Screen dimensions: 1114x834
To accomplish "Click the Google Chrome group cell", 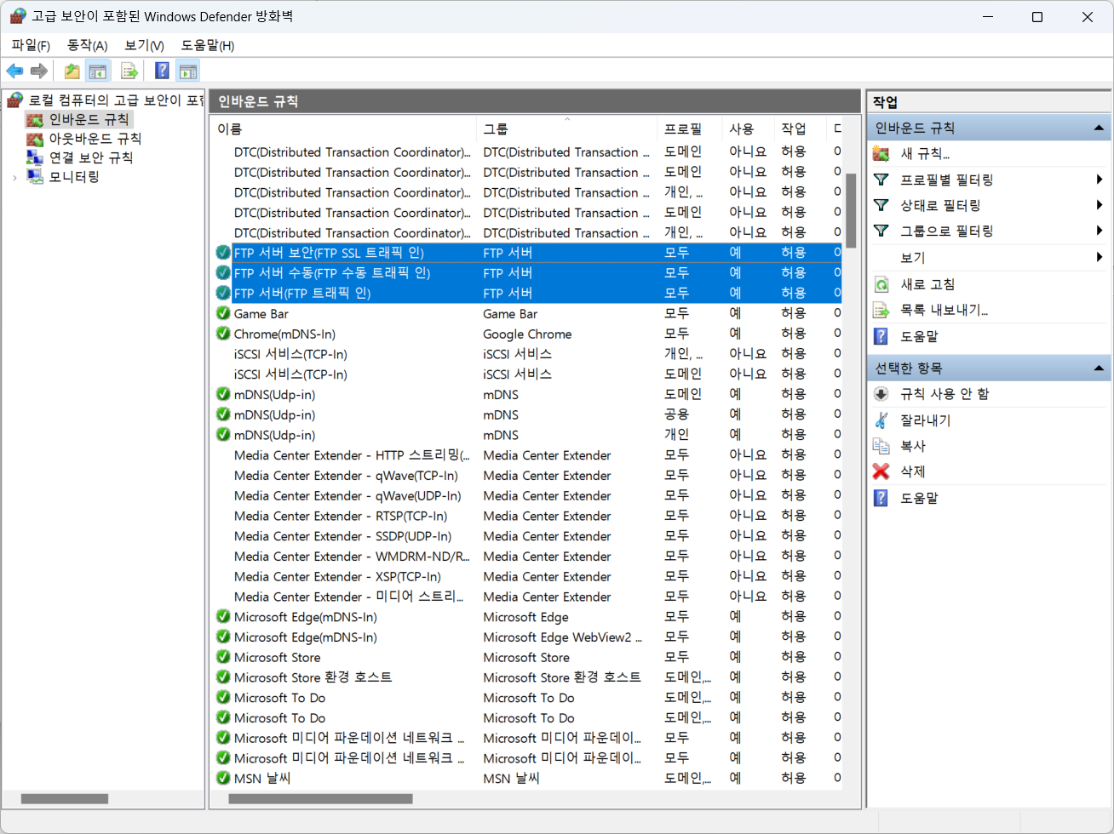I will point(527,334).
